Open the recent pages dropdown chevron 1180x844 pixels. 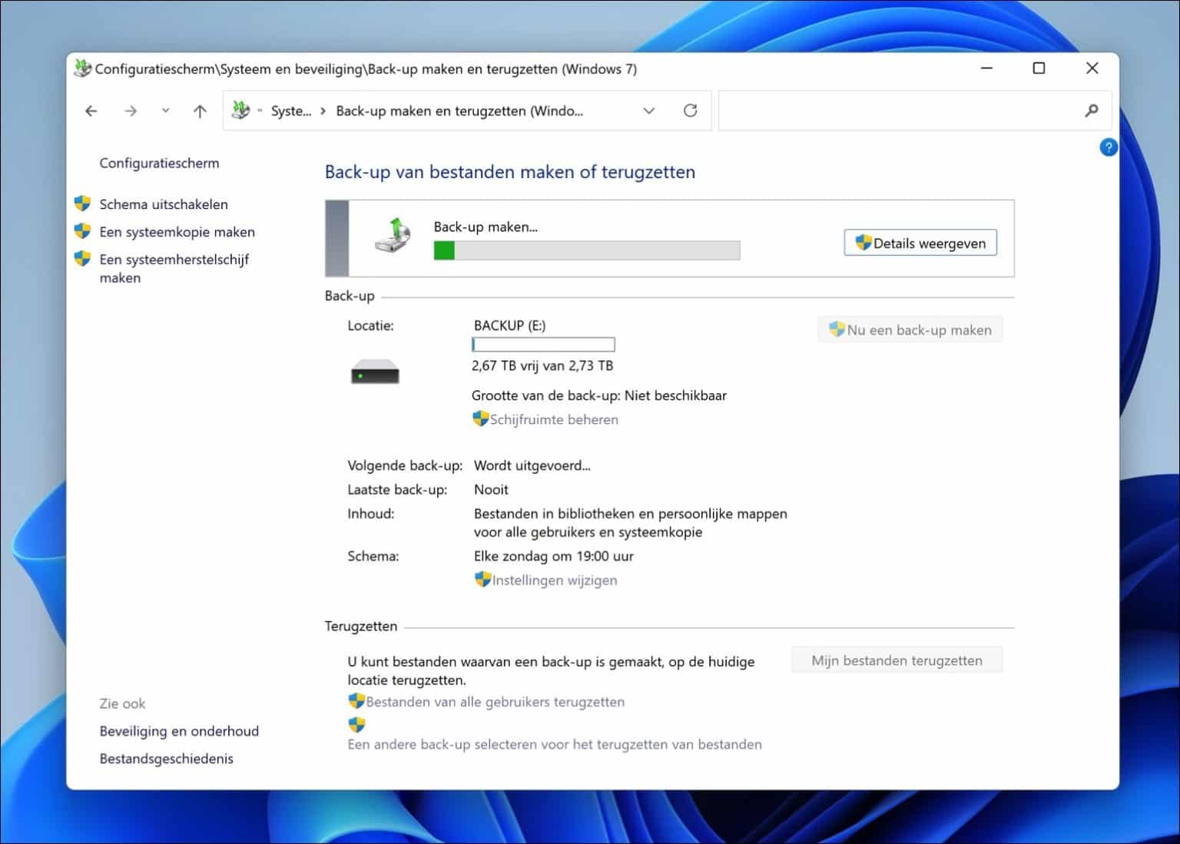(165, 111)
